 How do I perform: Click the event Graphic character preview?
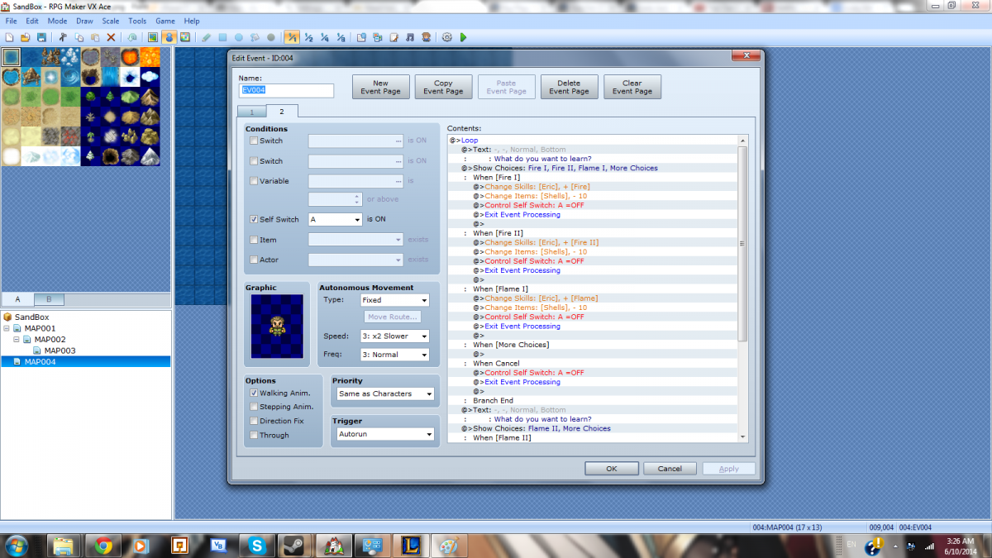[x=277, y=327]
